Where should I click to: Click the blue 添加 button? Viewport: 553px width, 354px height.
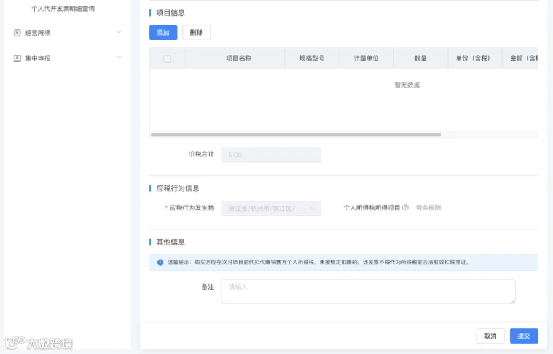pos(163,33)
